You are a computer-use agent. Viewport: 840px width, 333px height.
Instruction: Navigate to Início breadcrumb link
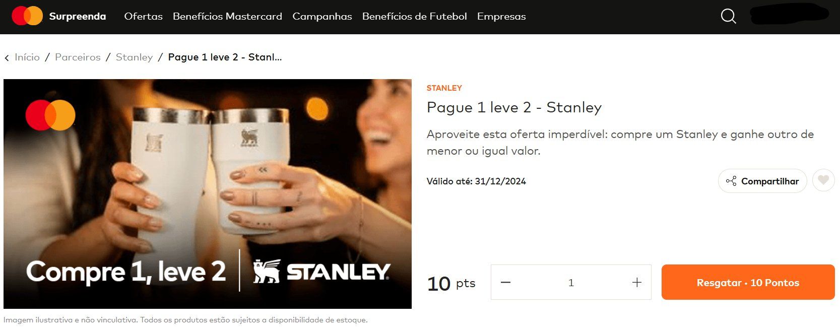(27, 57)
